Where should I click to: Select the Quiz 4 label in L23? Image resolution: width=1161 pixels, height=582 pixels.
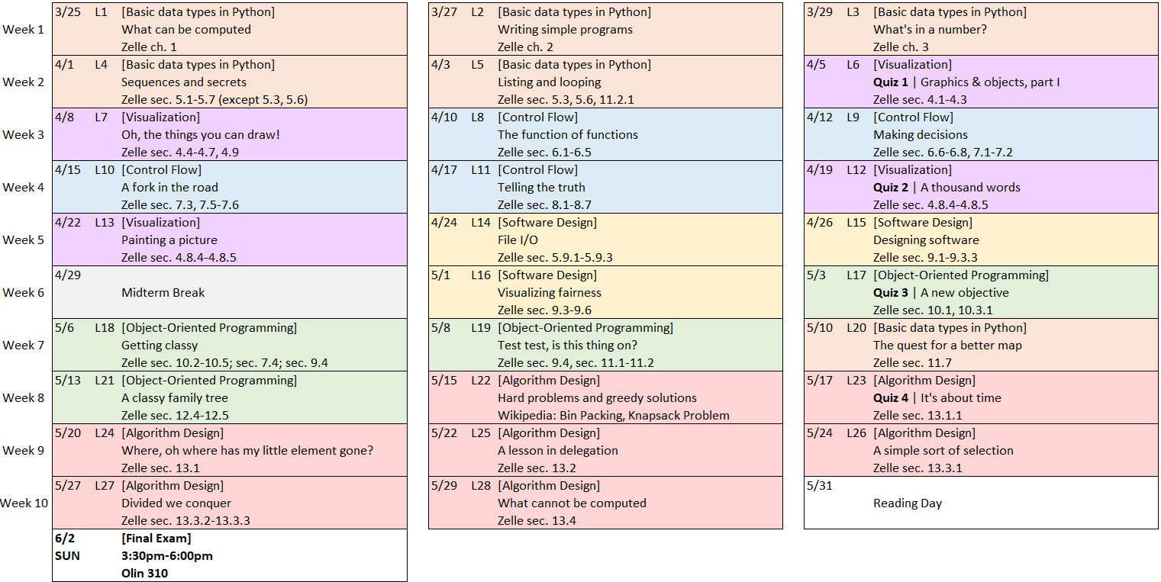[x=890, y=398]
